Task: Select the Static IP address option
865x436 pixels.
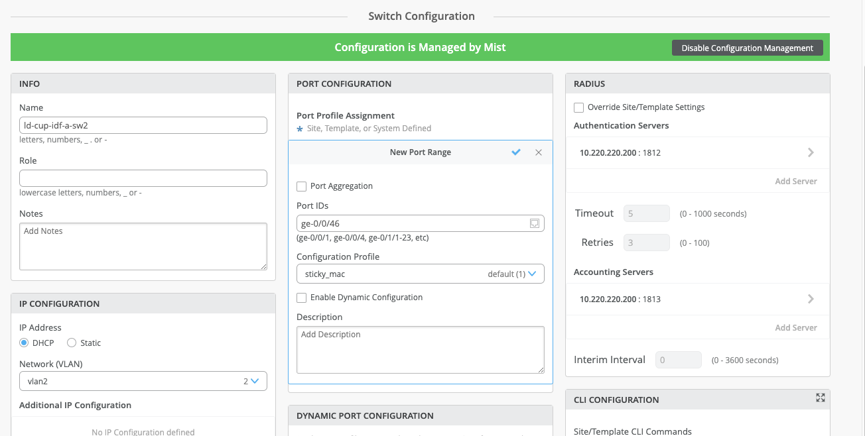Action: (x=72, y=343)
